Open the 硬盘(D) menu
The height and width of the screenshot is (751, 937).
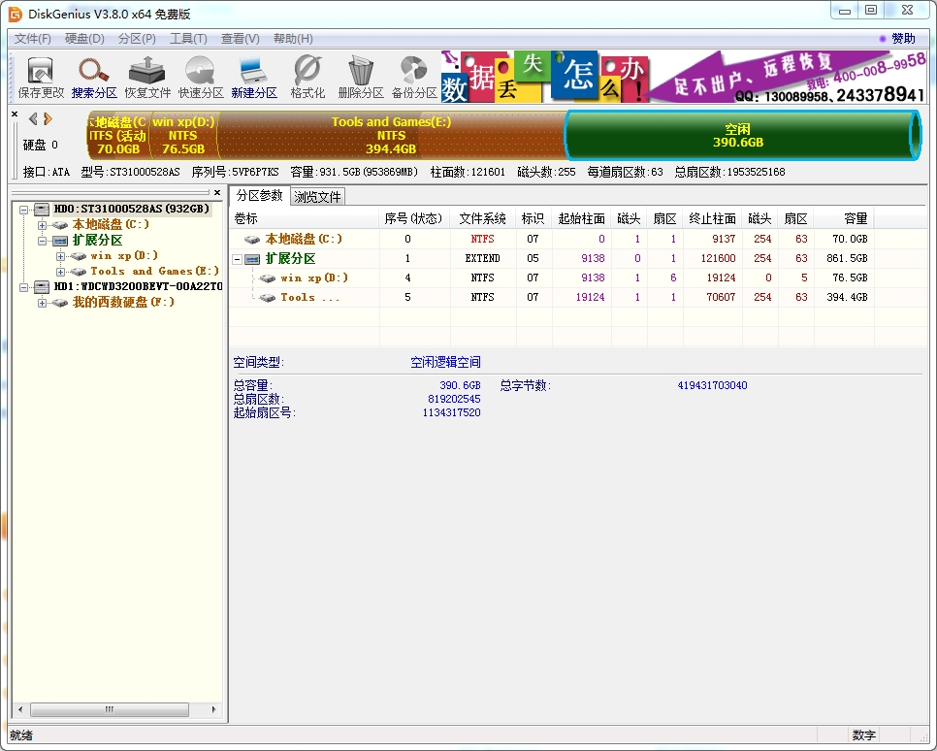click(x=84, y=38)
